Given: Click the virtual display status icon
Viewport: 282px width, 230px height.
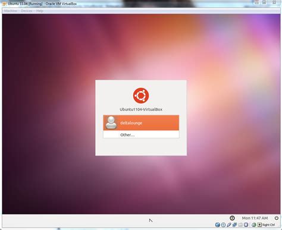Looking at the screenshot, I should click(246, 225).
